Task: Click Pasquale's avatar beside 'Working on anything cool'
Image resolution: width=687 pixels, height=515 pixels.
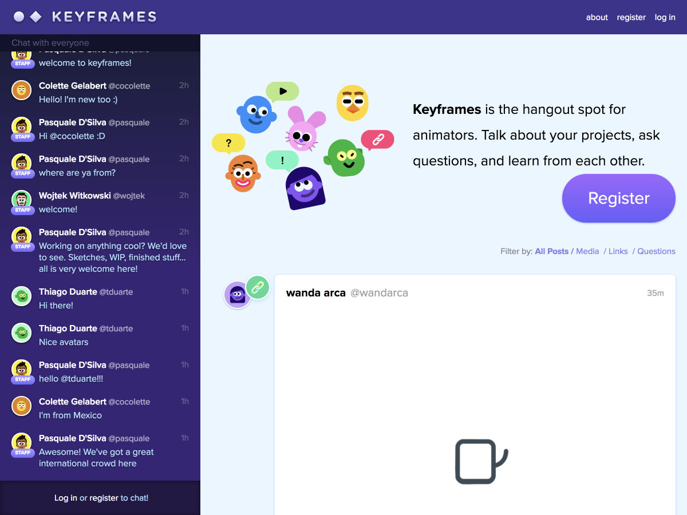Action: pyautogui.click(x=22, y=236)
